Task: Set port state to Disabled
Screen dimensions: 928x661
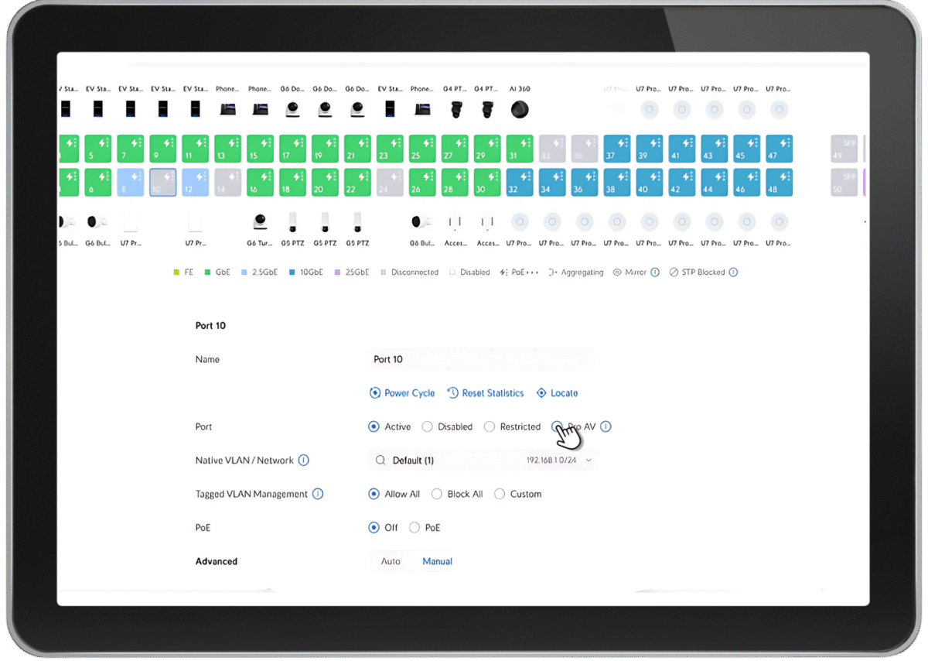Action: click(427, 426)
